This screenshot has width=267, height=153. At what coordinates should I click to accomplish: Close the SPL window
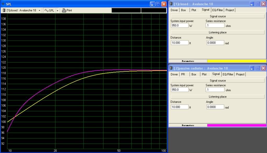click(x=164, y=4)
